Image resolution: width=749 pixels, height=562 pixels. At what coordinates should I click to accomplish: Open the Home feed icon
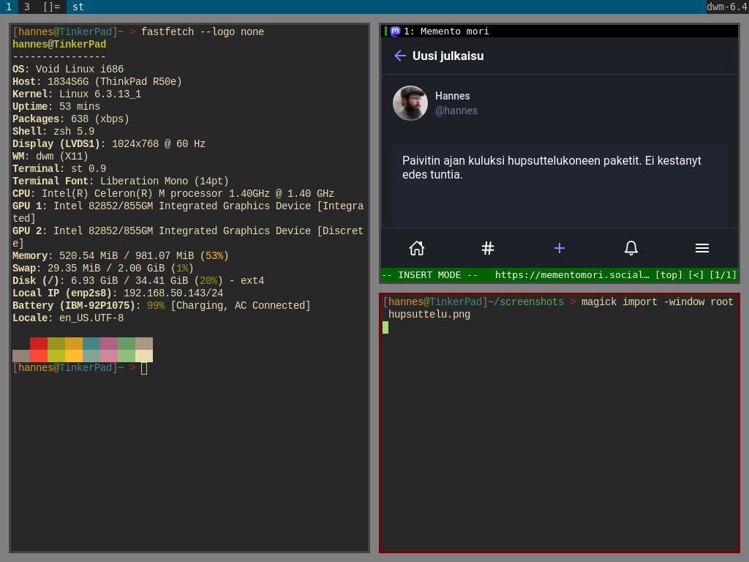coord(417,248)
